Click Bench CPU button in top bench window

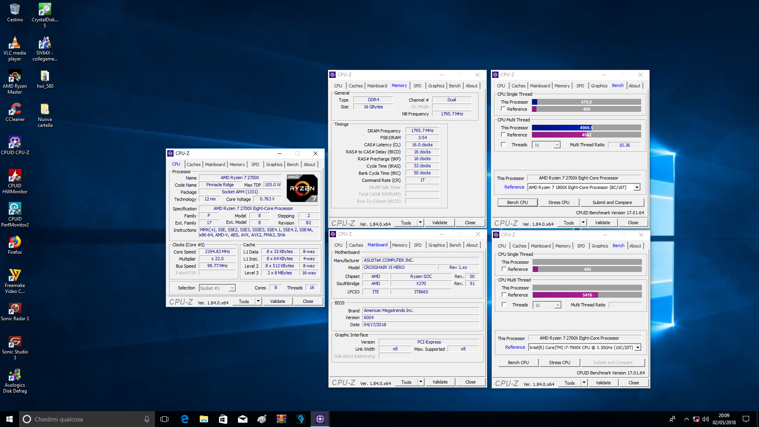(x=517, y=202)
